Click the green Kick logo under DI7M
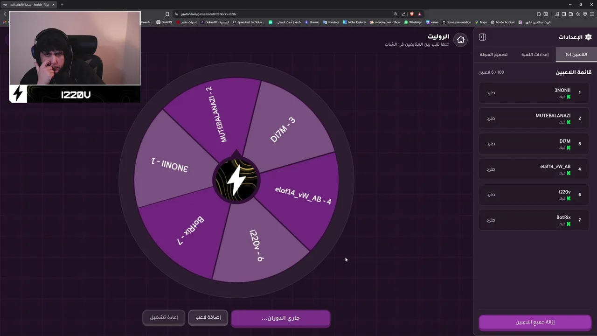Screen dimensions: 597x336 click(x=569, y=148)
